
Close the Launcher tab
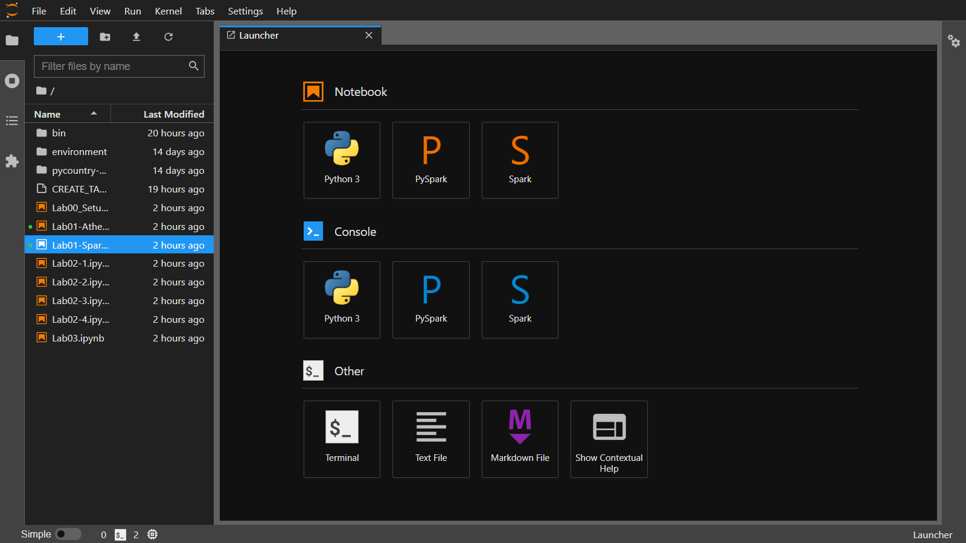[x=369, y=35]
